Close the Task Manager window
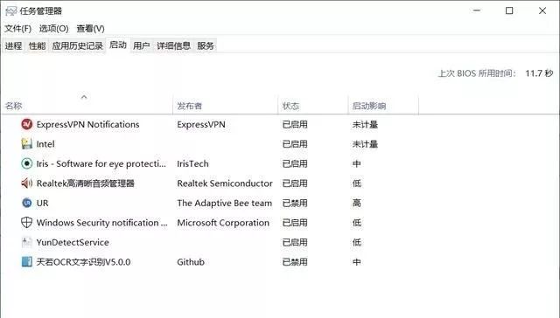This screenshot has width=560, height=318. [542, 10]
